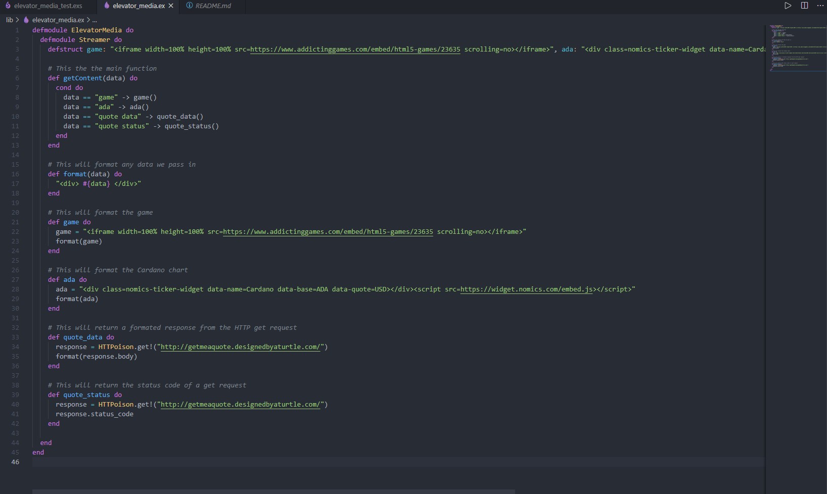The height and width of the screenshot is (494, 827).
Task: Click the status code comment on line 38
Action: (x=147, y=385)
